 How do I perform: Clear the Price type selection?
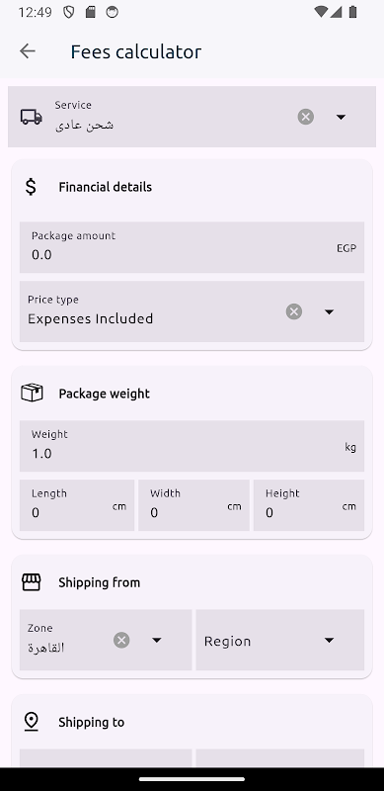294,311
